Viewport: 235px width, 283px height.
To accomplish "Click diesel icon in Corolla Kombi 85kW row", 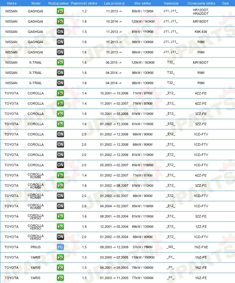I will (60, 206).
